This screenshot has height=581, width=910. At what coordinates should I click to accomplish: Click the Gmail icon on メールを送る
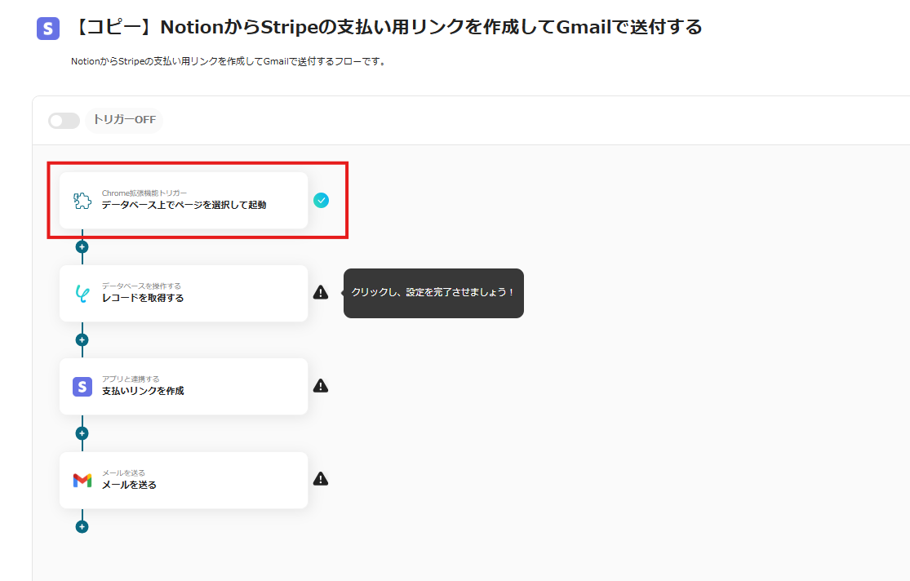[82, 480]
